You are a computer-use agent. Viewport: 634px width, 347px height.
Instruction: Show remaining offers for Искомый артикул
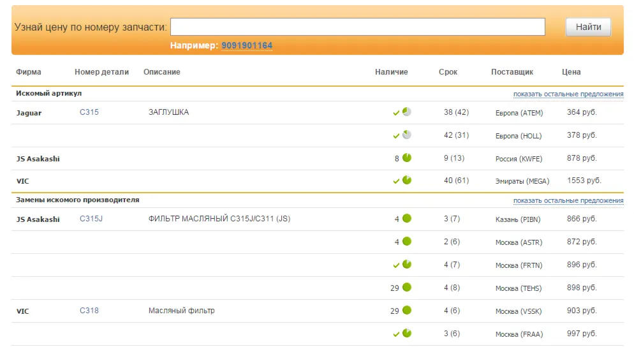coord(568,94)
